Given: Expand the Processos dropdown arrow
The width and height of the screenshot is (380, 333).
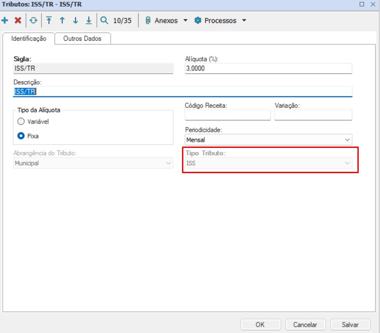Looking at the screenshot, I should tap(244, 20).
